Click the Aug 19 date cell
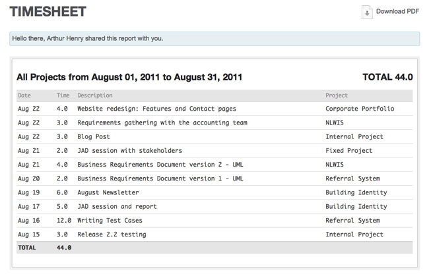The image size is (429, 278). [x=29, y=192]
